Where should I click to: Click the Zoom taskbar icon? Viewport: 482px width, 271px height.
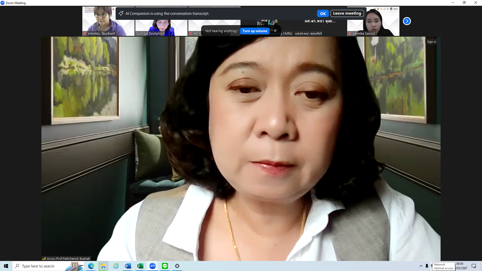pyautogui.click(x=152, y=266)
